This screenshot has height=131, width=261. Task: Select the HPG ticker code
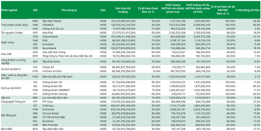[35, 33]
